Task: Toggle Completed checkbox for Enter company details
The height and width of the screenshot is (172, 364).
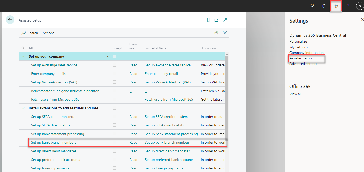Action: tap(115, 74)
